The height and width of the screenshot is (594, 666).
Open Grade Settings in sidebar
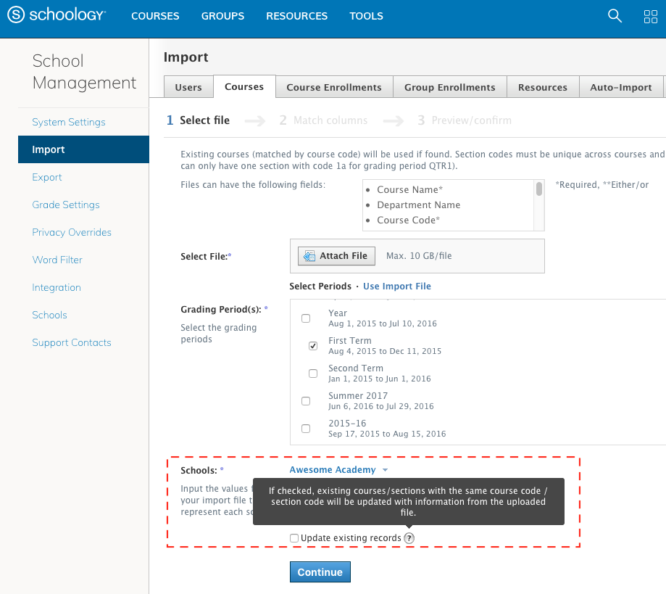pos(65,205)
